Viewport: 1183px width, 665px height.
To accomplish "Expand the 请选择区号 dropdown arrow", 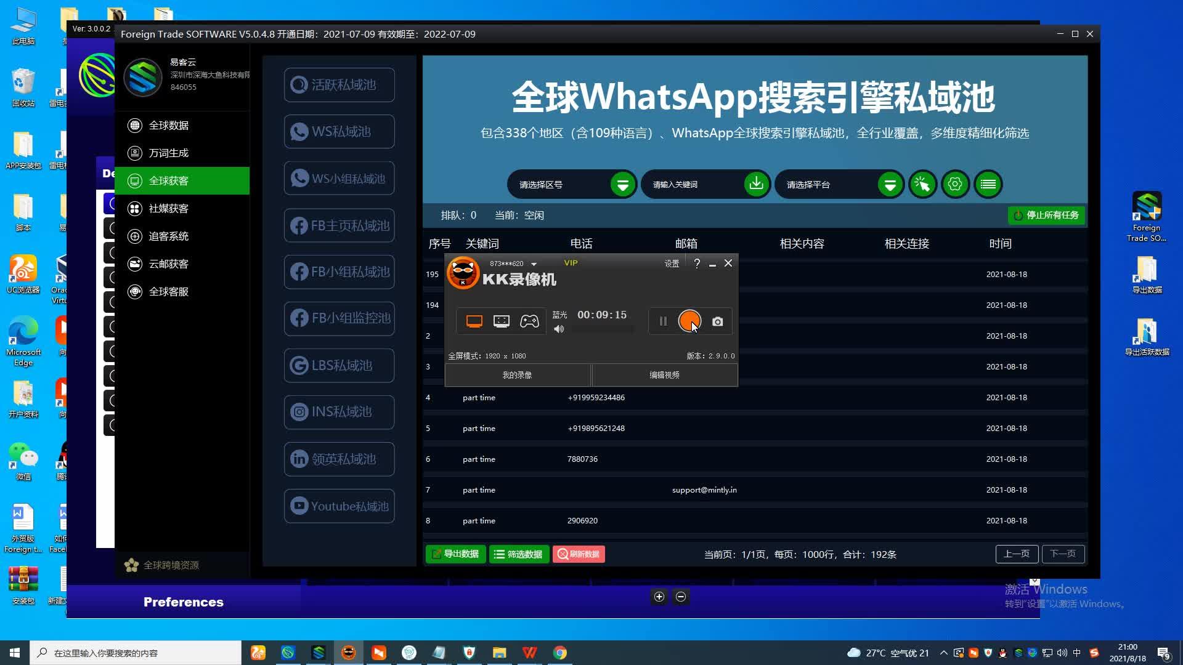I will (623, 184).
